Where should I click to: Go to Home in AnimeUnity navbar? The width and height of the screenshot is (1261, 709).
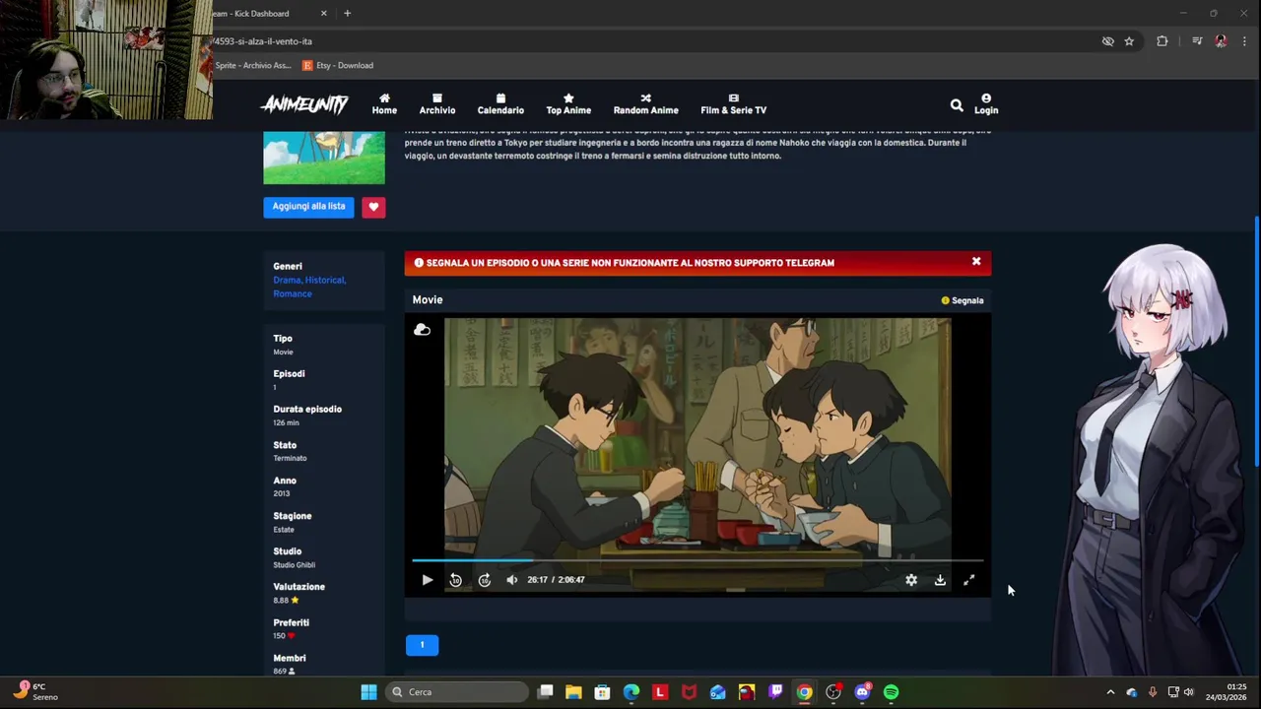pos(384,104)
